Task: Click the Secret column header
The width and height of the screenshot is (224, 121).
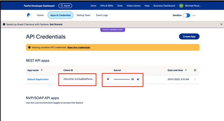Action: [117, 70]
